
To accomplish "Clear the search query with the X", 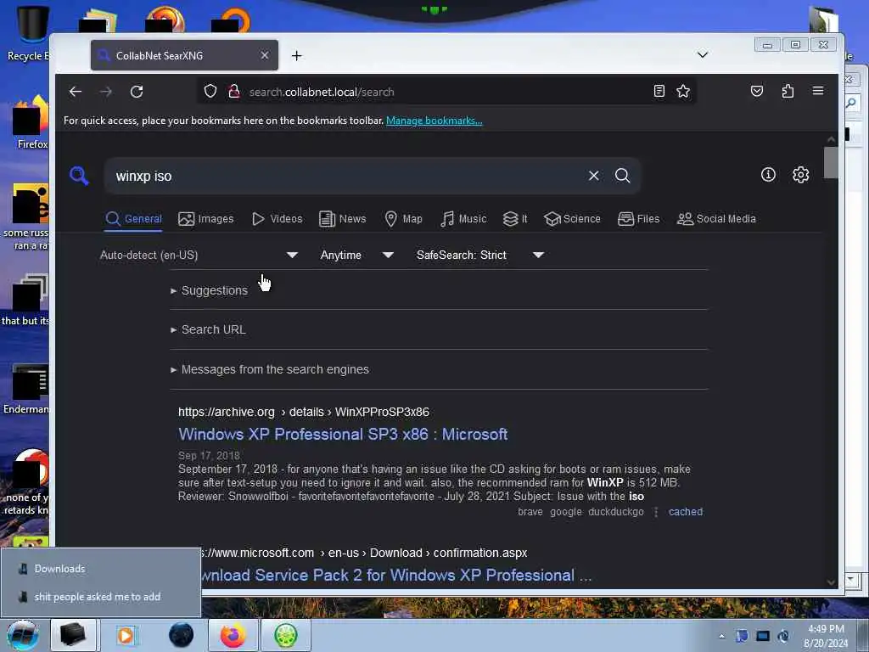I will [593, 176].
